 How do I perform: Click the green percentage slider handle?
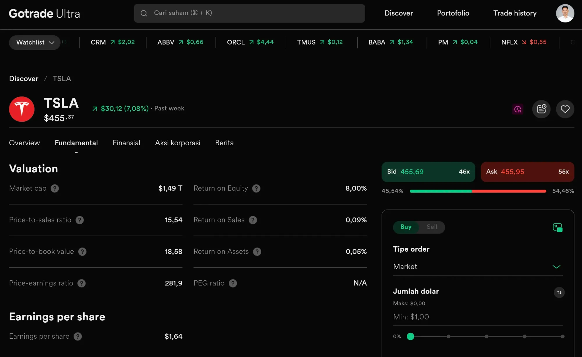click(410, 336)
